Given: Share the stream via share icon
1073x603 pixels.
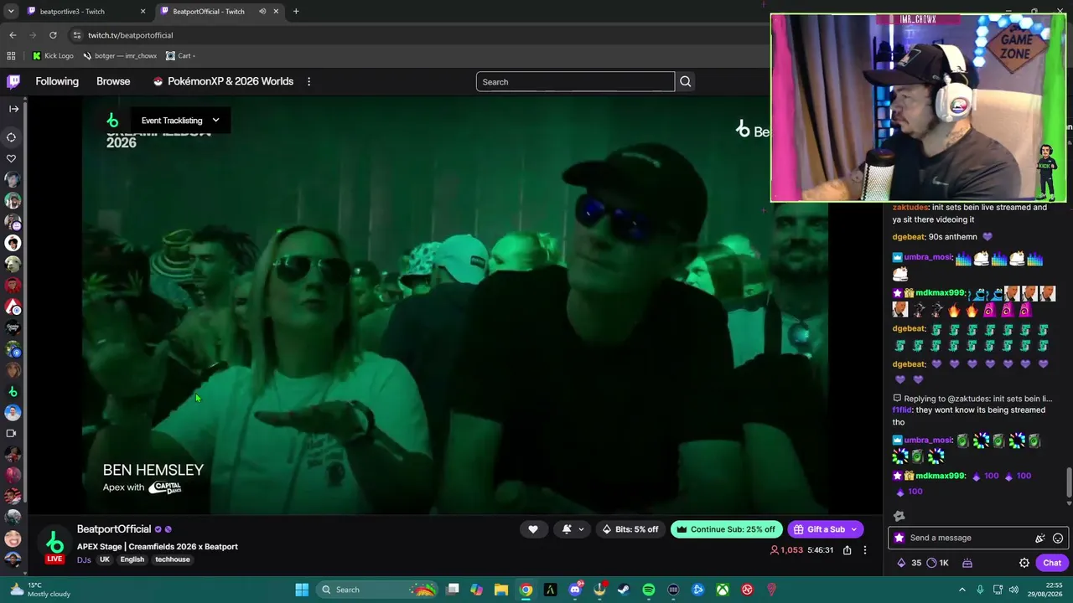Looking at the screenshot, I should tap(848, 550).
